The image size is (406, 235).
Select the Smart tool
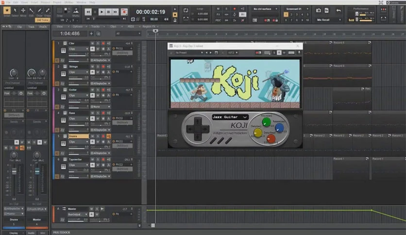(7, 11)
